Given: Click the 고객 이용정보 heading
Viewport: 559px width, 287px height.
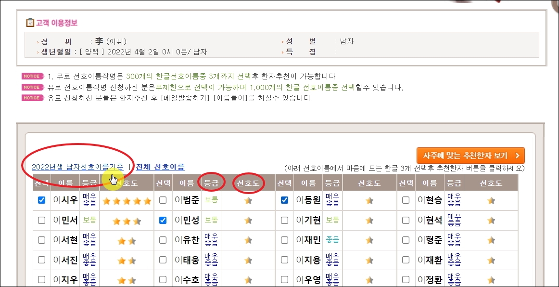Looking at the screenshot, I should (57, 23).
